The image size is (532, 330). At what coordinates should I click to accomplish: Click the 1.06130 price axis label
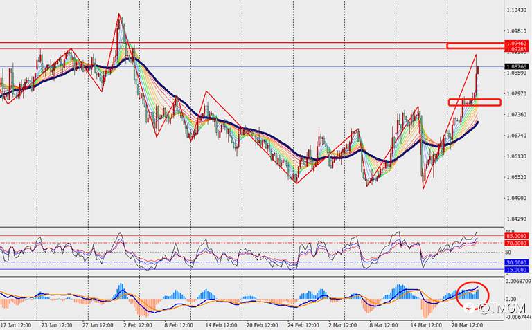[517, 156]
